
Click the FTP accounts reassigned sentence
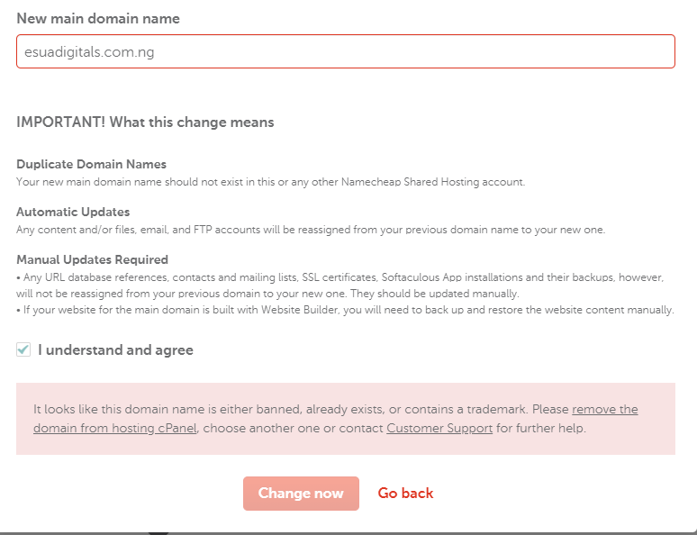[x=311, y=230]
